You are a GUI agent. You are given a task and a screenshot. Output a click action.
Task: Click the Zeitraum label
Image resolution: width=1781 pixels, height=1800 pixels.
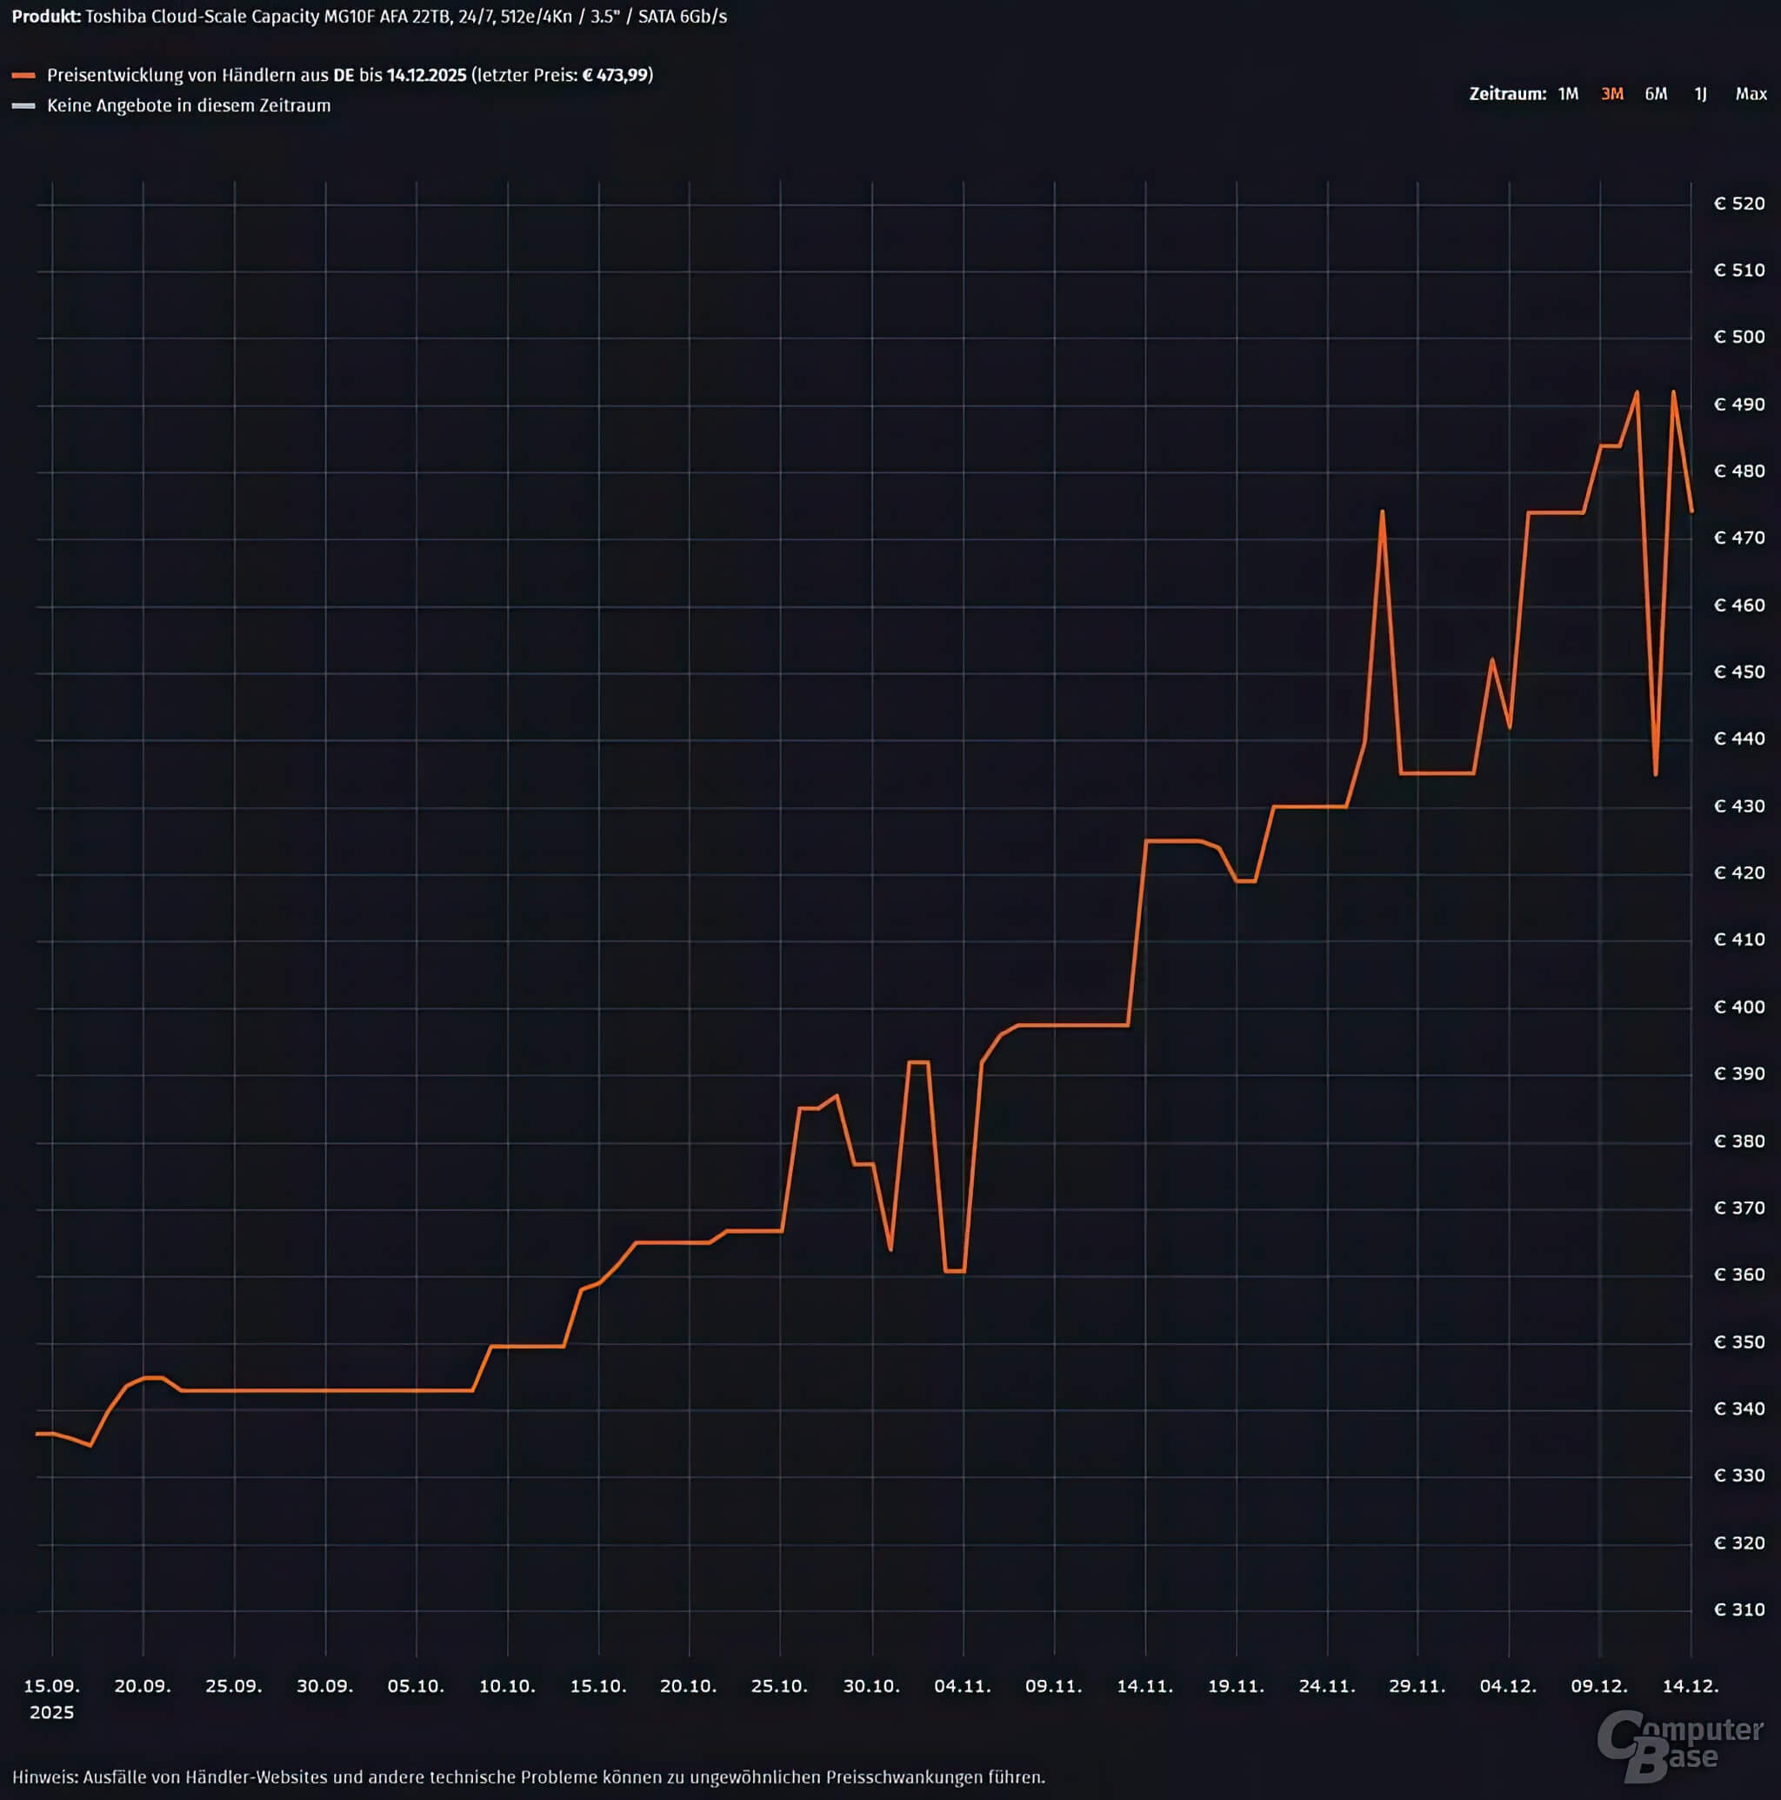[1506, 94]
